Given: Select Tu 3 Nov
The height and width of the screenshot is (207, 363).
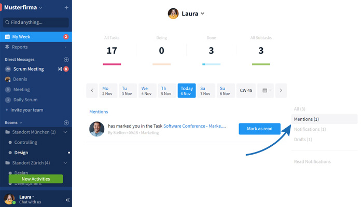Looking at the screenshot, I should click(128, 91).
